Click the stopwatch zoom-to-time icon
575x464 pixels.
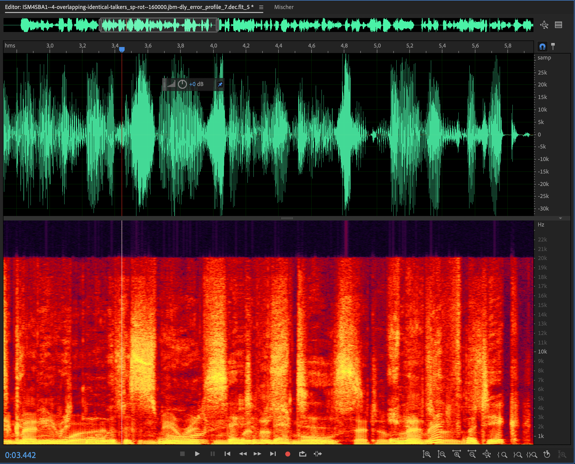point(547,454)
